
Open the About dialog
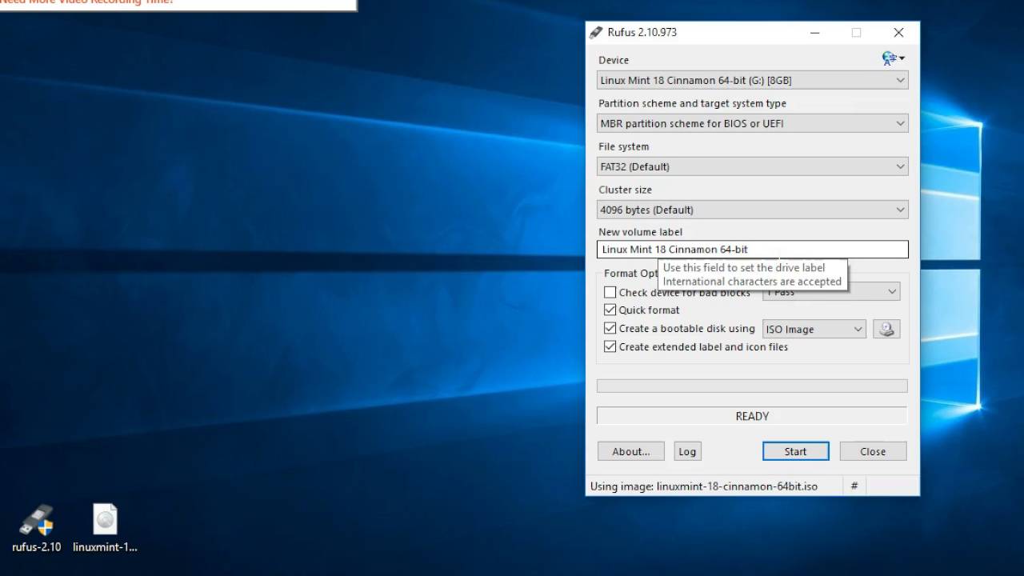click(631, 451)
